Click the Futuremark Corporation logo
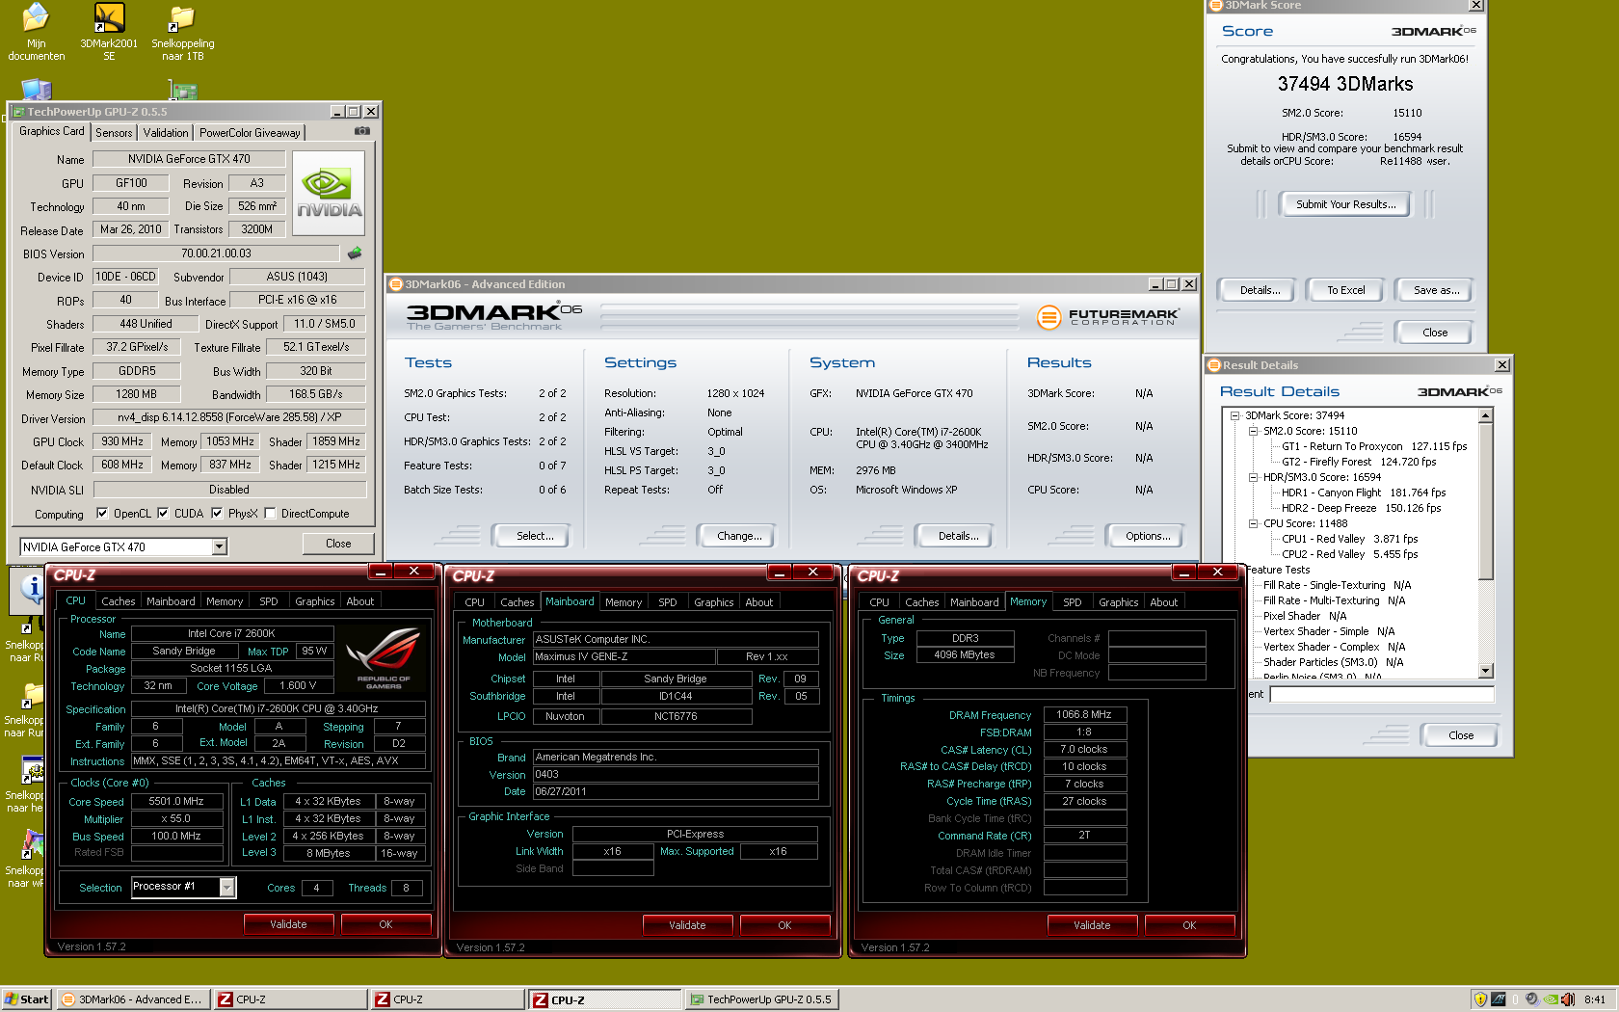 (x=1108, y=316)
